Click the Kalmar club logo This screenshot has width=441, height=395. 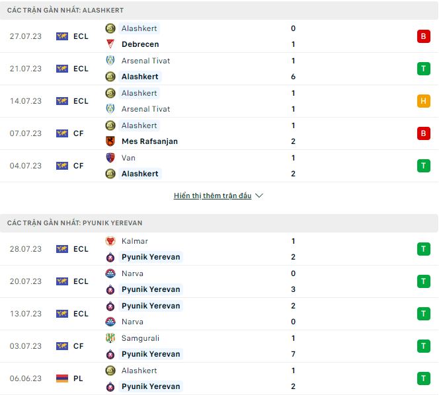click(110, 241)
